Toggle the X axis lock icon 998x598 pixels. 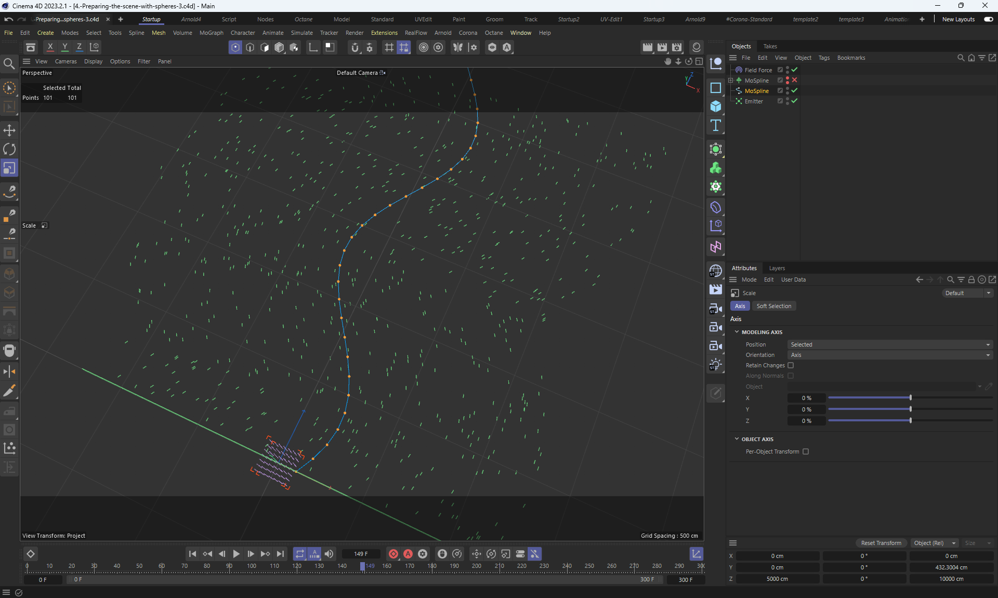point(50,47)
